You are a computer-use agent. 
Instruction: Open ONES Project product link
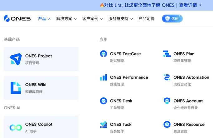coord(41,59)
